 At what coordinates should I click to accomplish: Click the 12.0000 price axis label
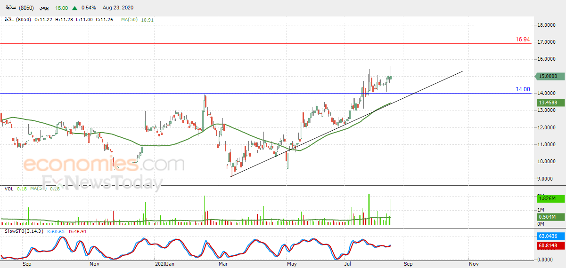pyautogui.click(x=548, y=127)
